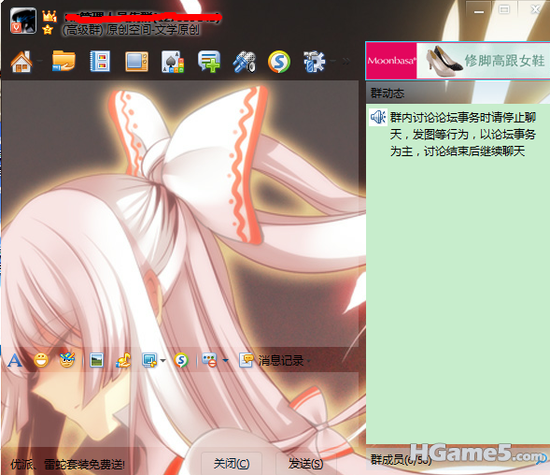Click the Moonbasa 修脚高跟女鞋 ad banner

458,61
